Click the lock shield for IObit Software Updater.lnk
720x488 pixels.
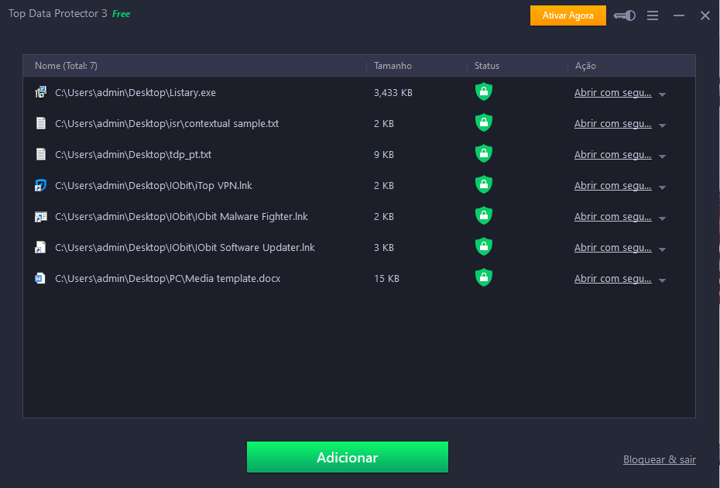click(x=484, y=246)
